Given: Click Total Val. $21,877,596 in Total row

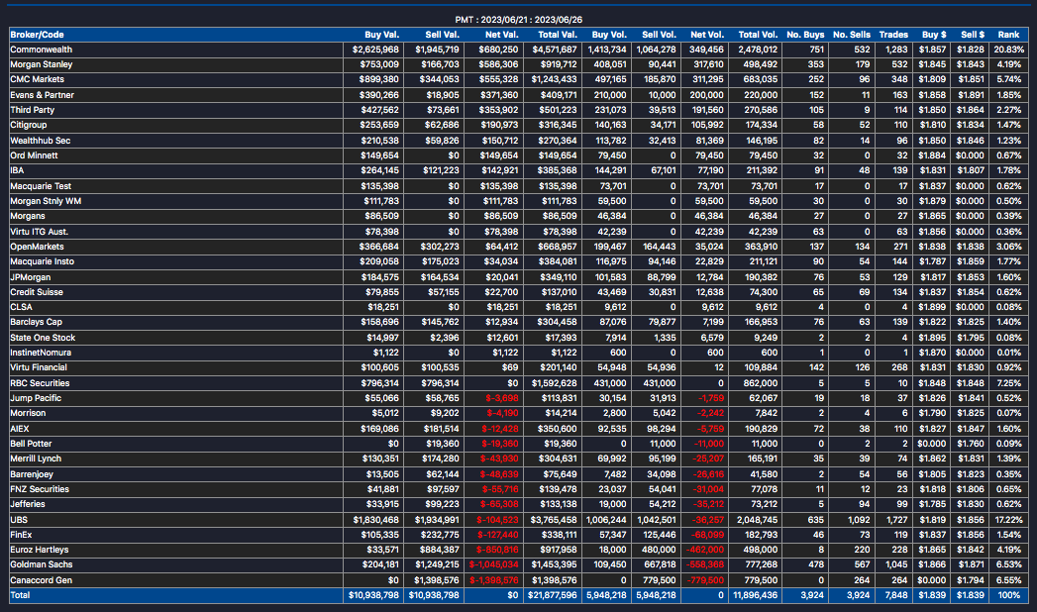Looking at the screenshot, I should pos(553,595).
